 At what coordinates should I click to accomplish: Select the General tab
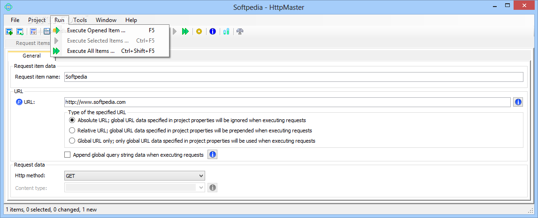(31, 56)
